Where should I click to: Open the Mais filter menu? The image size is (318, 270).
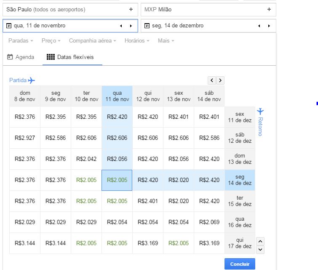(x=166, y=41)
